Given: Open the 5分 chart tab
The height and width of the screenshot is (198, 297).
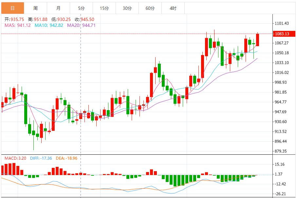Looking at the screenshot, I should coord(81,8).
